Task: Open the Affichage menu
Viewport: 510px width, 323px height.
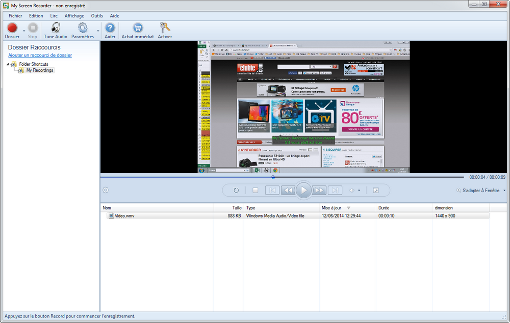Action: pos(74,16)
